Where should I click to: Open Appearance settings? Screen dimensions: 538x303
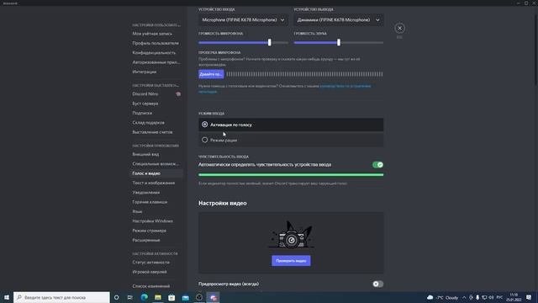(145, 154)
